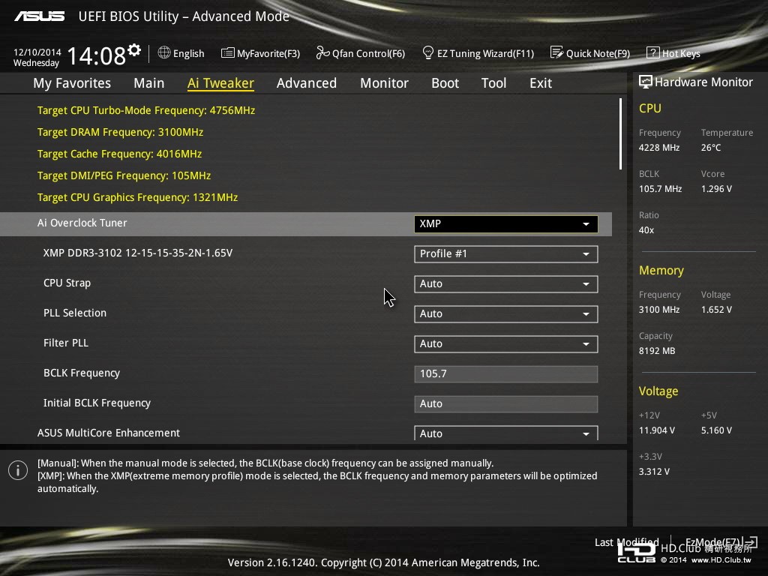Image resolution: width=768 pixels, height=576 pixels.
Task: Click the MyFavorite list icon
Action: [227, 53]
